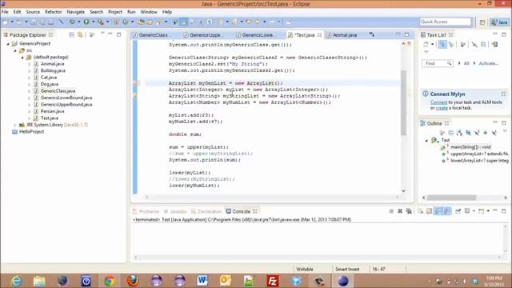Screen dimensions: 512x288
Task: Open the New Task dropdown in Task List
Action: coord(432,45)
